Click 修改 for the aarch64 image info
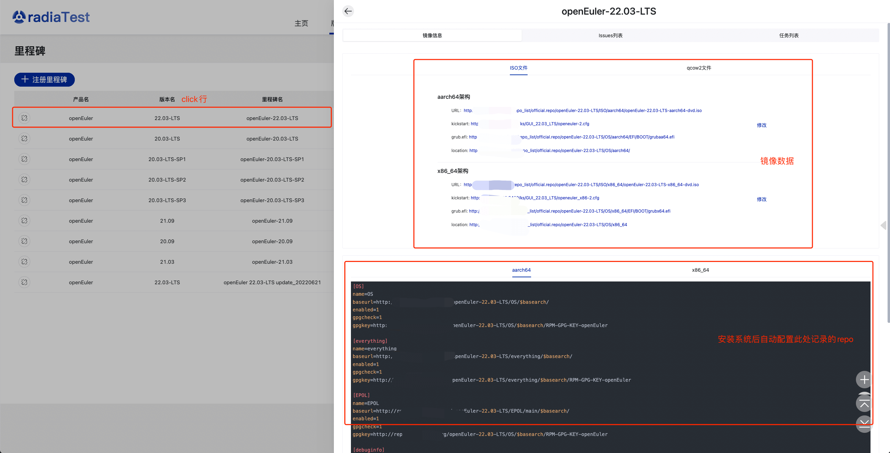 (761, 125)
